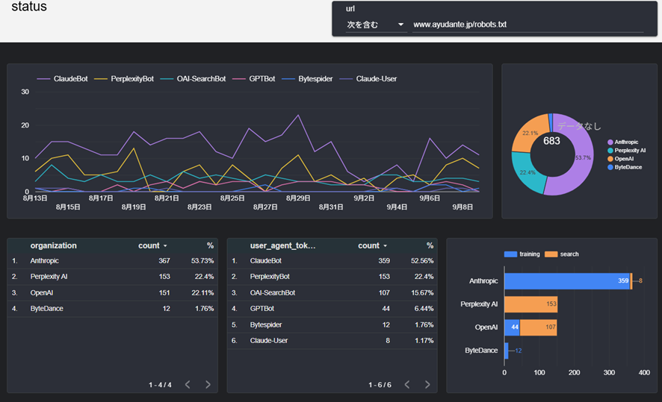Go to previous page in organization table

pos(188,385)
